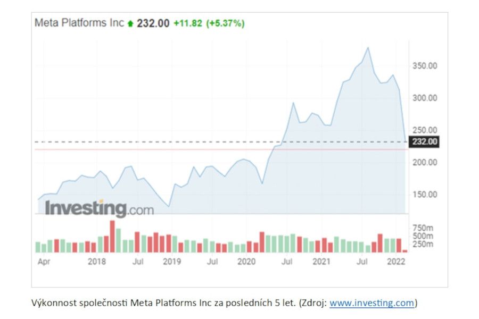
Task: Click the 200.00 price axis label
Action: (x=424, y=162)
